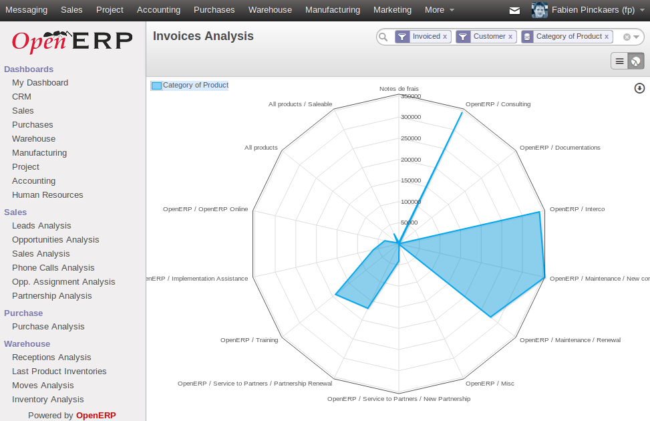
Task: Open the Accounting menu
Action: [x=158, y=10]
